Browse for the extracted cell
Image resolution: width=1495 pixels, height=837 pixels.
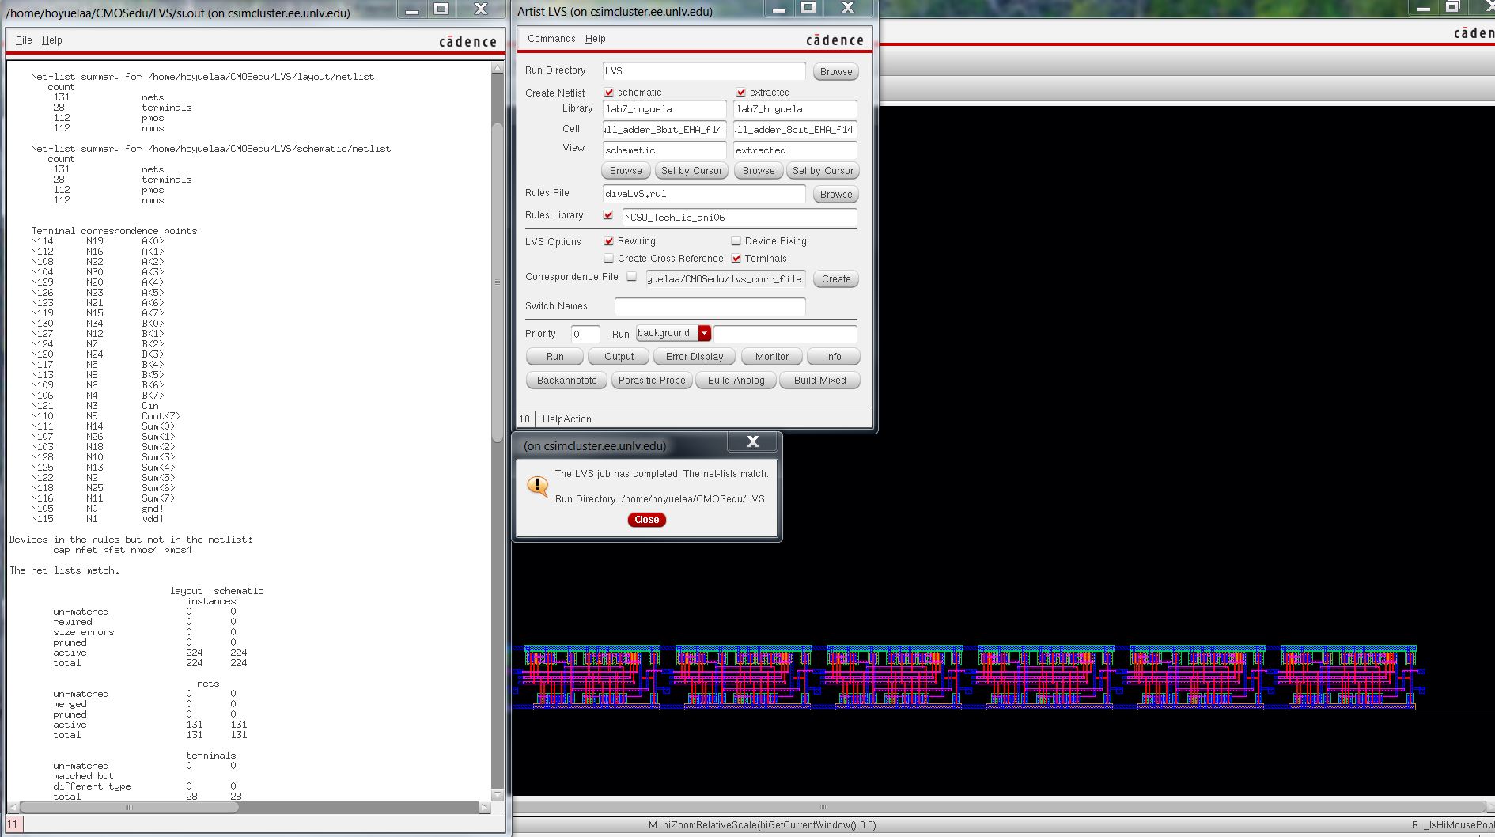759,171
